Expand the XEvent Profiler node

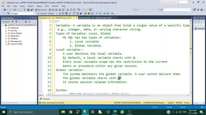click(x=6, y=44)
